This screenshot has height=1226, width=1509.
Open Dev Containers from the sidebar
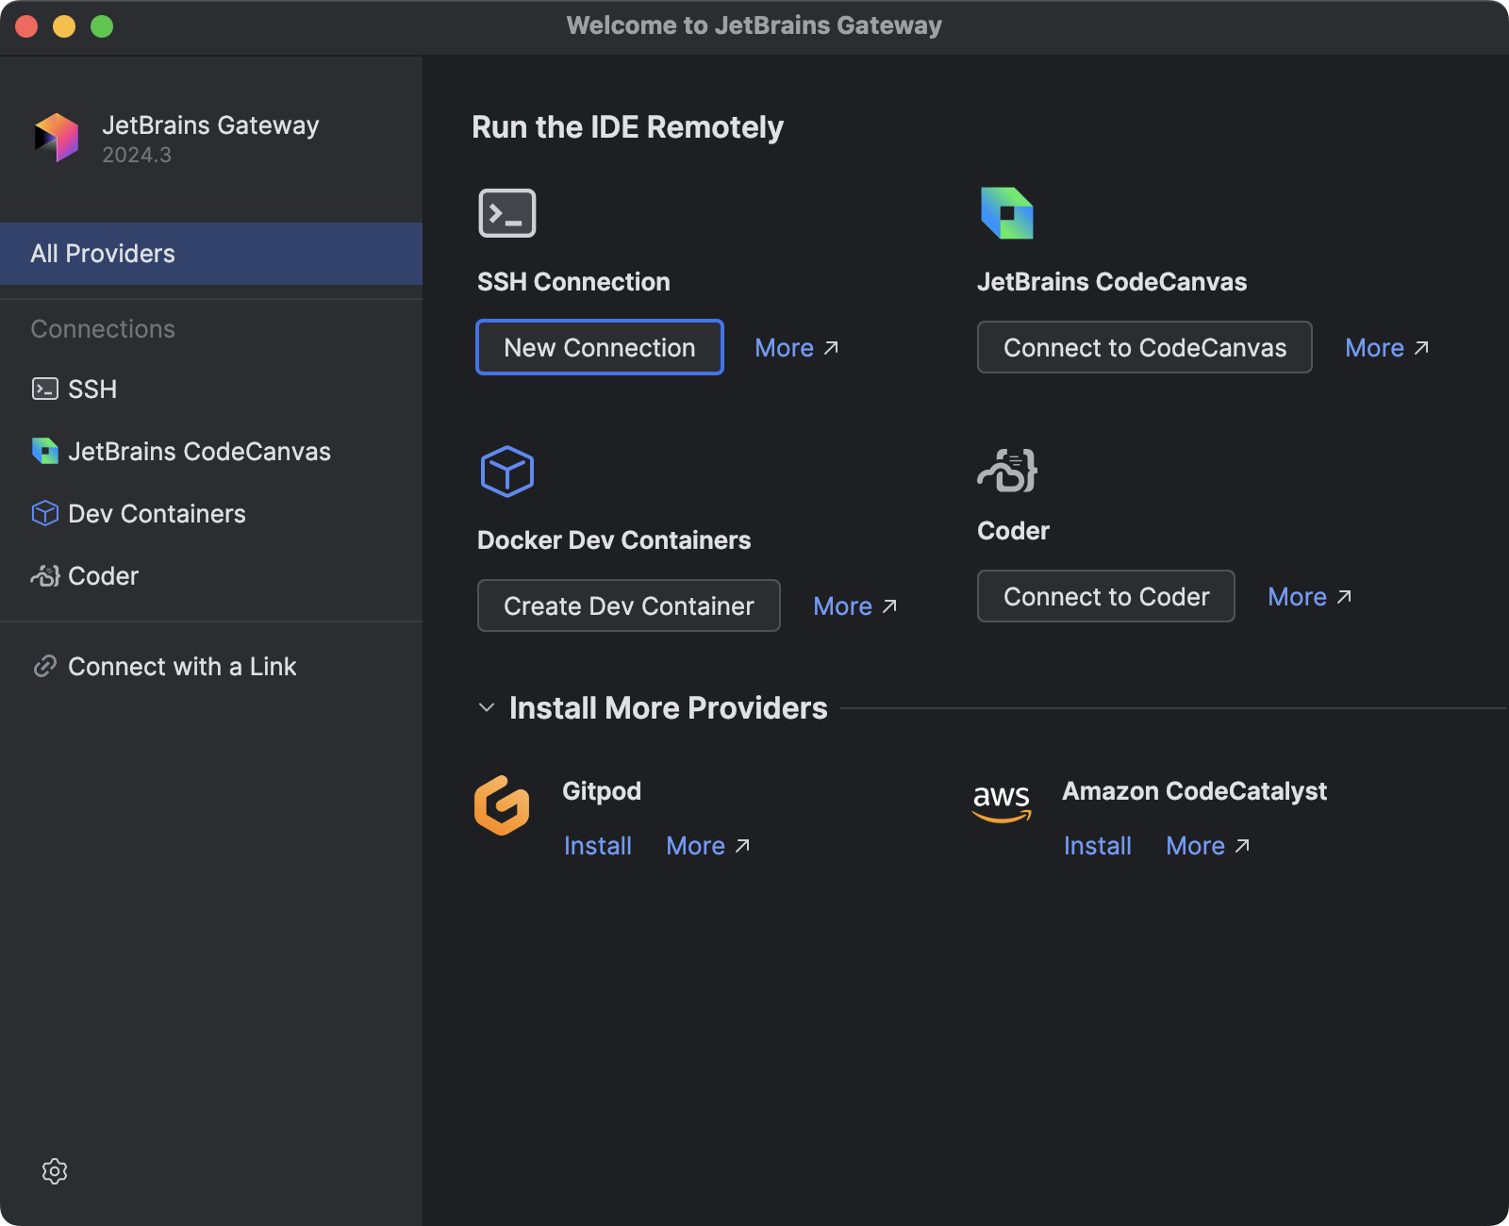[157, 514]
